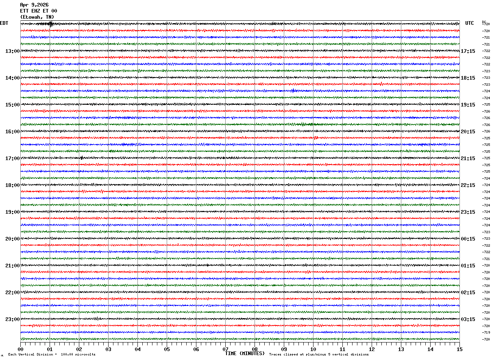Pick minute "01" on the bottom time axis
Screen dimensions: 492x360
pyautogui.click(x=50, y=349)
